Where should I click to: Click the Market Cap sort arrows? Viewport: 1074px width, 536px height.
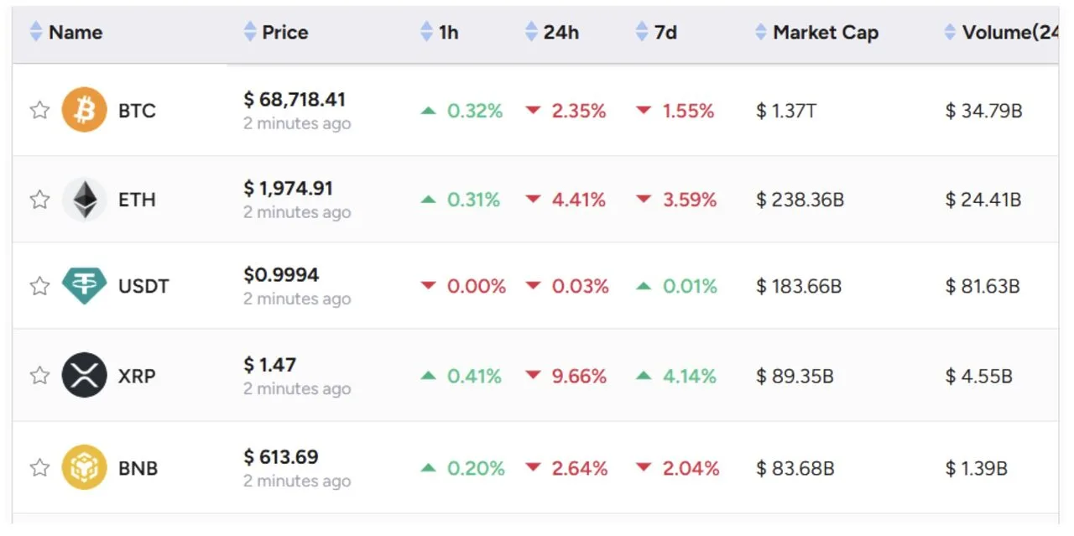pyautogui.click(x=761, y=31)
